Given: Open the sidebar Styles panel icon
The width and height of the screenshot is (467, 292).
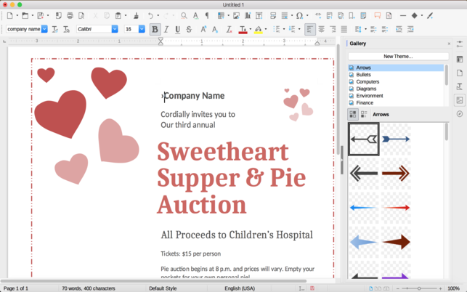Looking at the screenshot, I should [x=460, y=86].
